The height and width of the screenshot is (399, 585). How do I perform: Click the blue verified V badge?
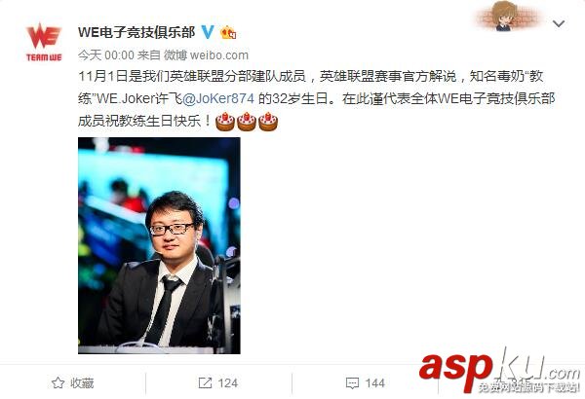click(208, 32)
